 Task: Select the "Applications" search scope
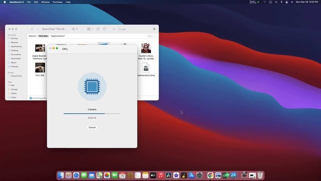(x=58, y=36)
